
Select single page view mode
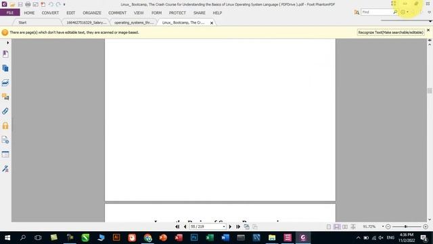pos(329,226)
